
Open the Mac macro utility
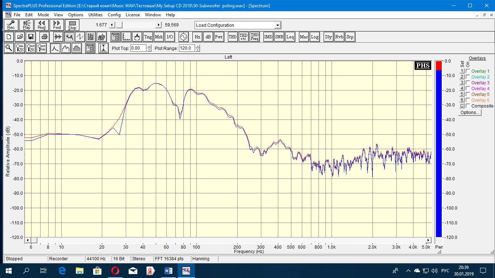[304, 37]
